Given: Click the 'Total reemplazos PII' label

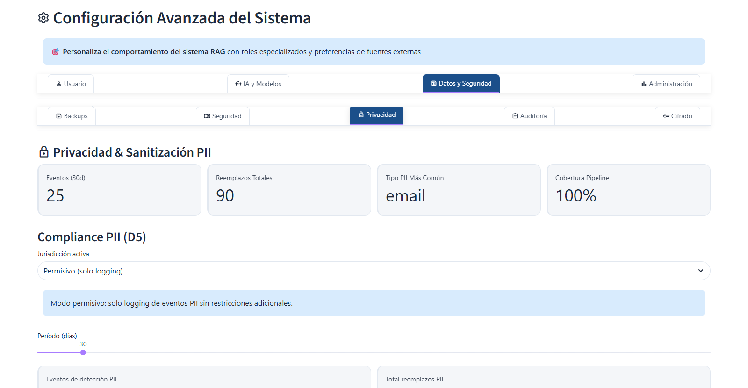Looking at the screenshot, I should tap(414, 379).
